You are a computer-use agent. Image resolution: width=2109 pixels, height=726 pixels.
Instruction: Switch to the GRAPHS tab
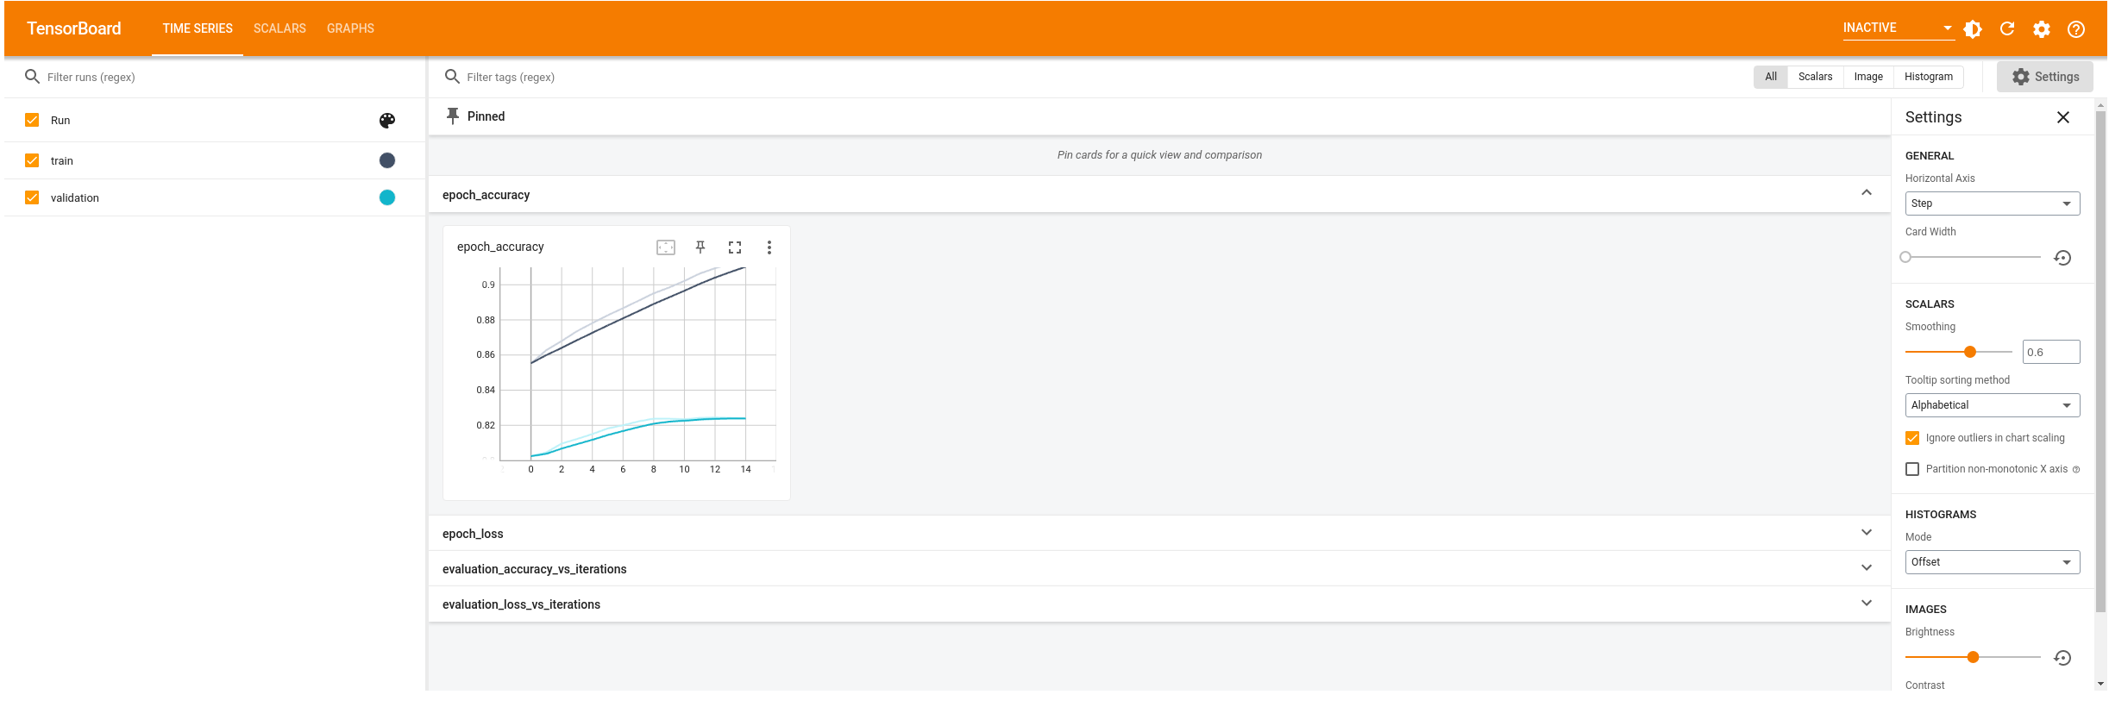coord(350,28)
